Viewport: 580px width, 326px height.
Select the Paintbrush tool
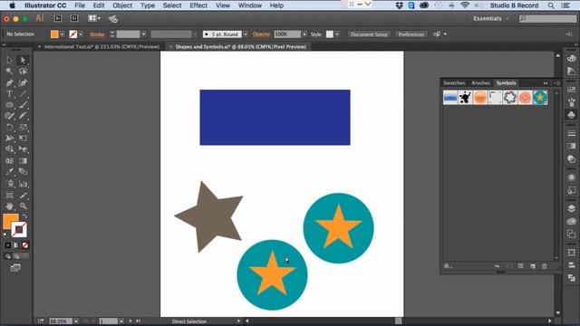pos(23,105)
